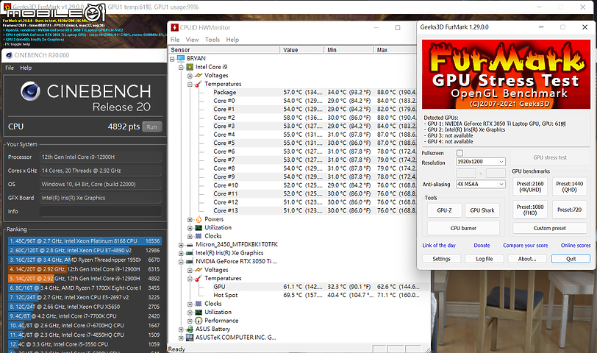Click the Cinebench Info input field

101,211
